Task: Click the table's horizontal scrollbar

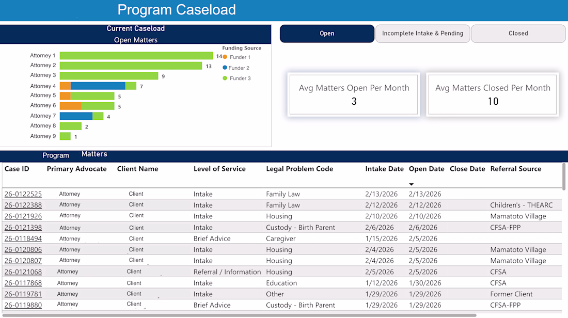Action: pyautogui.click(x=239, y=315)
